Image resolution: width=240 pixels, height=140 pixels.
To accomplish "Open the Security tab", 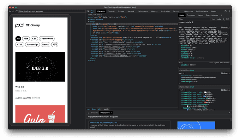I will click(176, 12).
